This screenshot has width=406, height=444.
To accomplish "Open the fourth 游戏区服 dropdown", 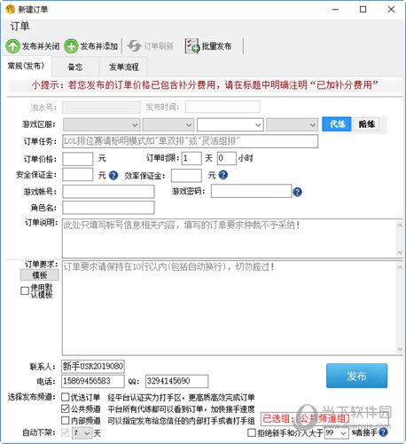I will [292, 124].
